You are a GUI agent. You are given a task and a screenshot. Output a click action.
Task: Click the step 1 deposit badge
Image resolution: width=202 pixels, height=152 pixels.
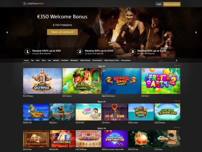27,52
